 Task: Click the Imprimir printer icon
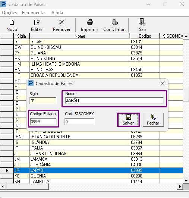tap(89, 22)
